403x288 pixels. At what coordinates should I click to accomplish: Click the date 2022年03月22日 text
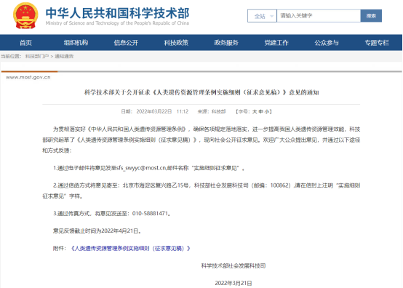(154, 111)
